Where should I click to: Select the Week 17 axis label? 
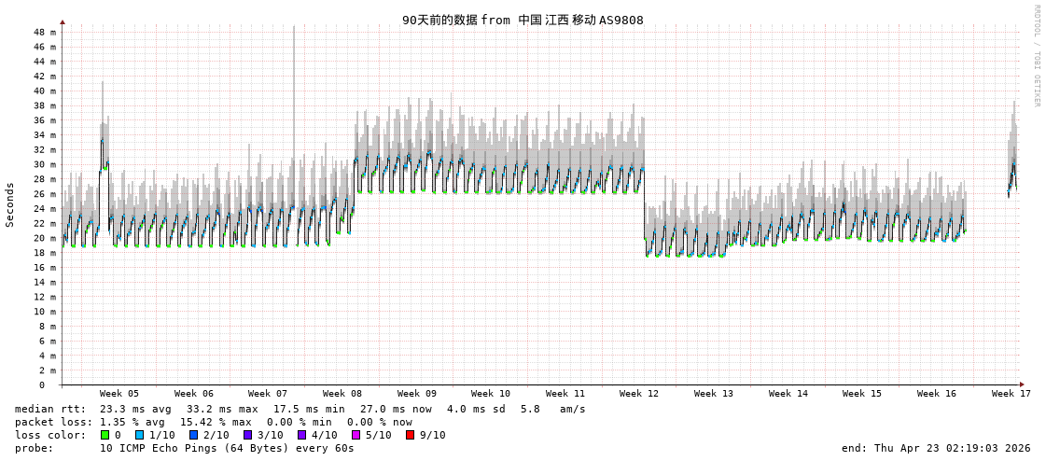[1011, 394]
